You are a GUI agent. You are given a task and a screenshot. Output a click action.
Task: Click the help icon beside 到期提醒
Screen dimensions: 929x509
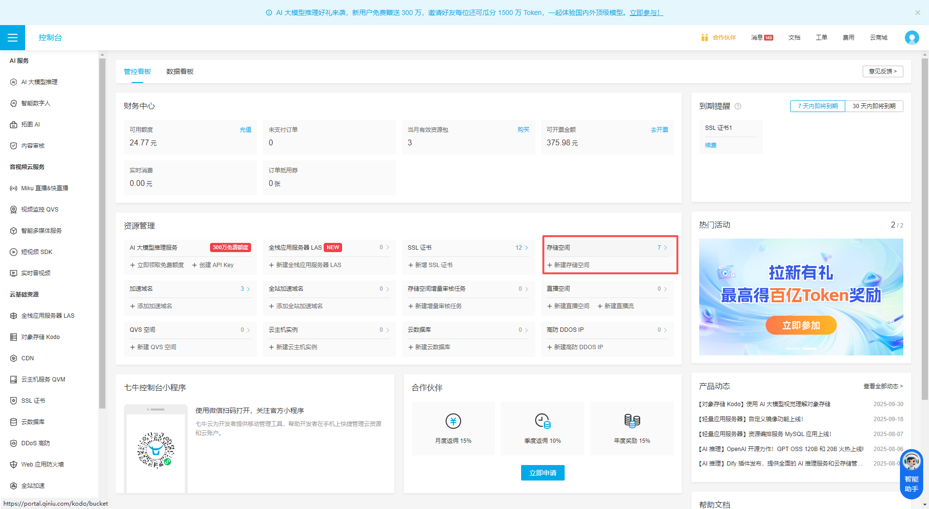738,106
